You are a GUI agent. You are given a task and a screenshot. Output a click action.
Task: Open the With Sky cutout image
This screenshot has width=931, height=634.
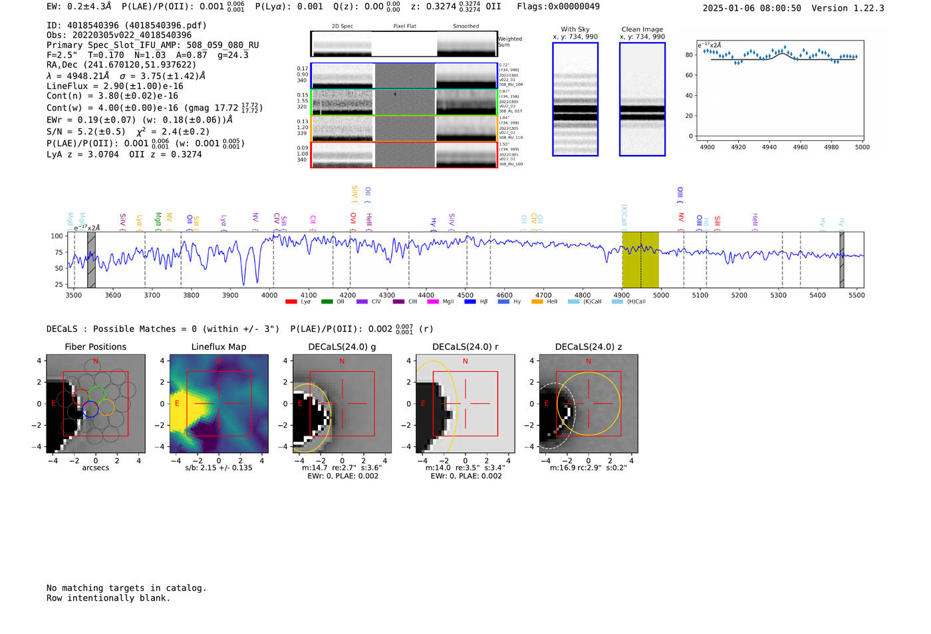click(x=575, y=99)
